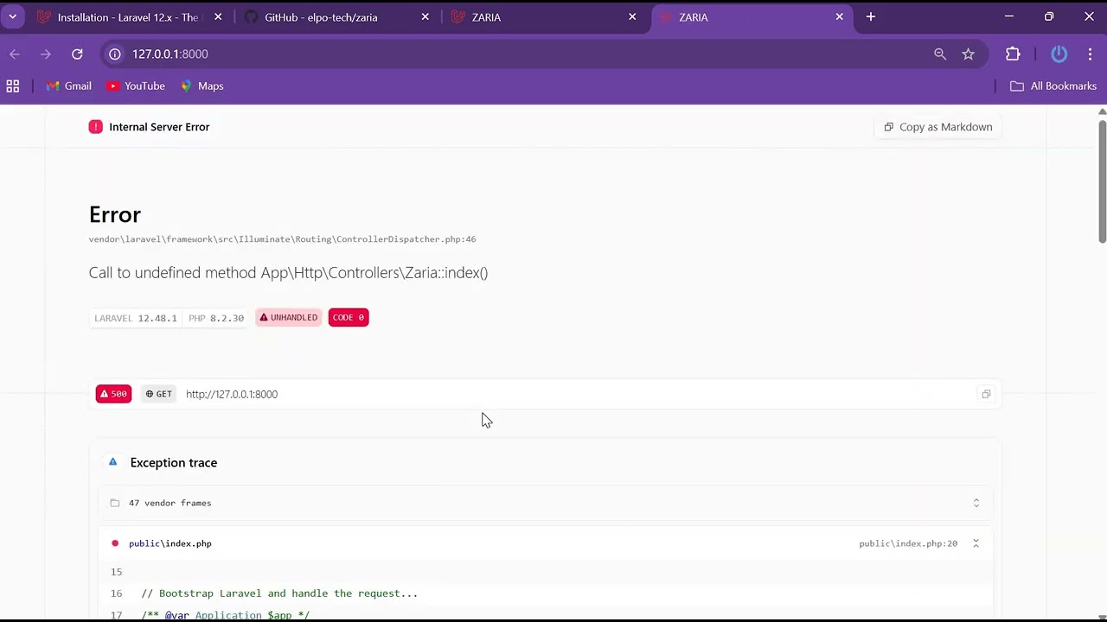Screen dimensions: 1107x622
Task: Open the browser three-dot menu
Action: [x=1090, y=54]
